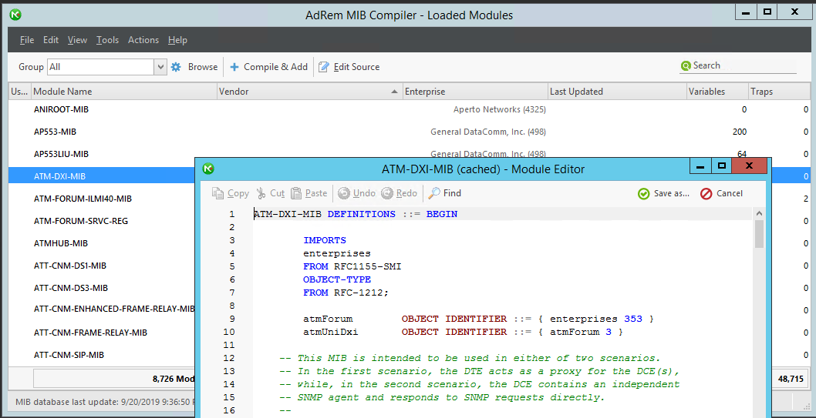Click General DataComm enterprise cell in AP553-MIB row
Viewport: 816px width, 418px height.
(487, 132)
